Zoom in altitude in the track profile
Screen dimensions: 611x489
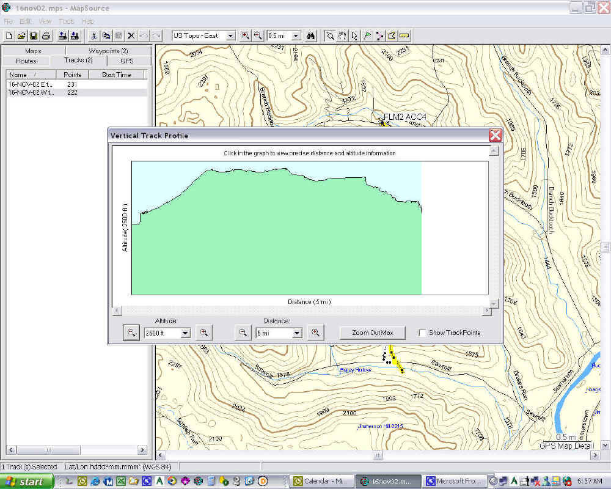coord(204,333)
